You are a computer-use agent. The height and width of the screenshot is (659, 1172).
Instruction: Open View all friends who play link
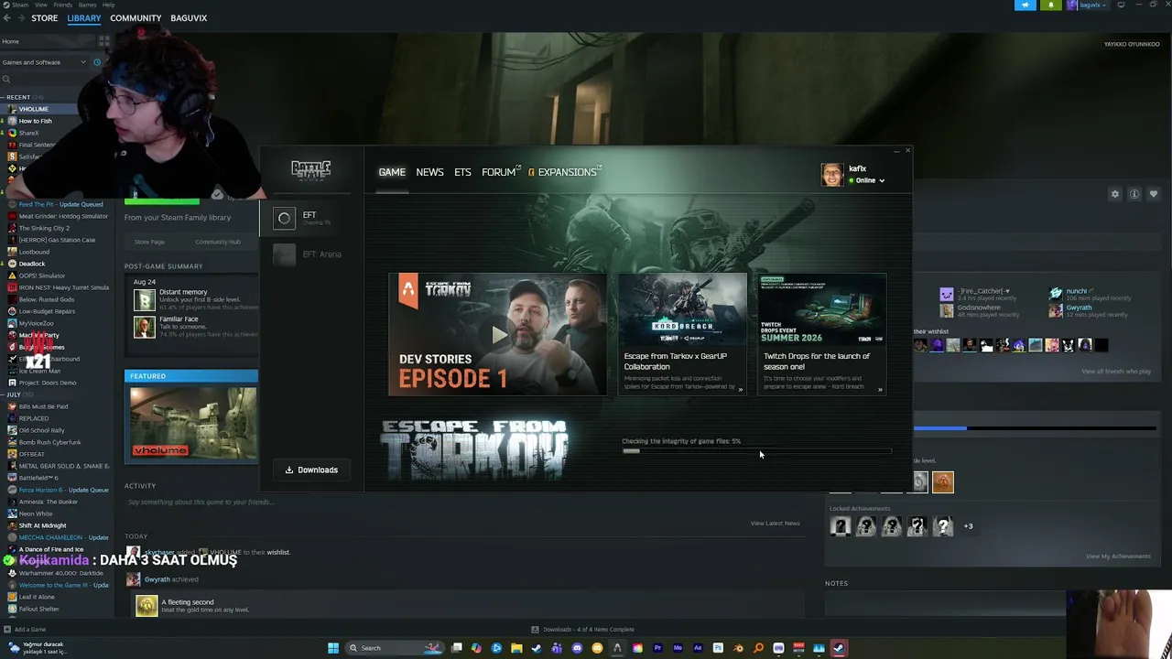point(1116,372)
